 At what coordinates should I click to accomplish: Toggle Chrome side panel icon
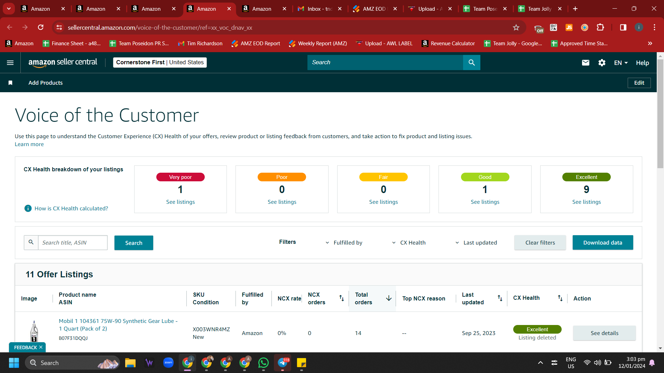pyautogui.click(x=623, y=27)
